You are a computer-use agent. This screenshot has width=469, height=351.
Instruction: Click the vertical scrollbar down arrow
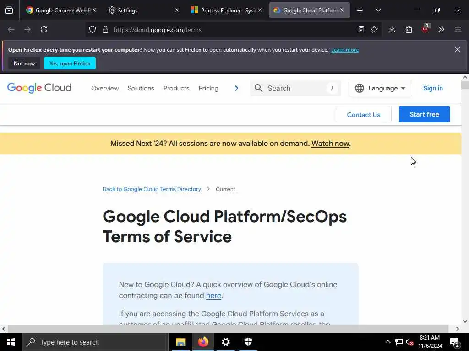[465, 321]
